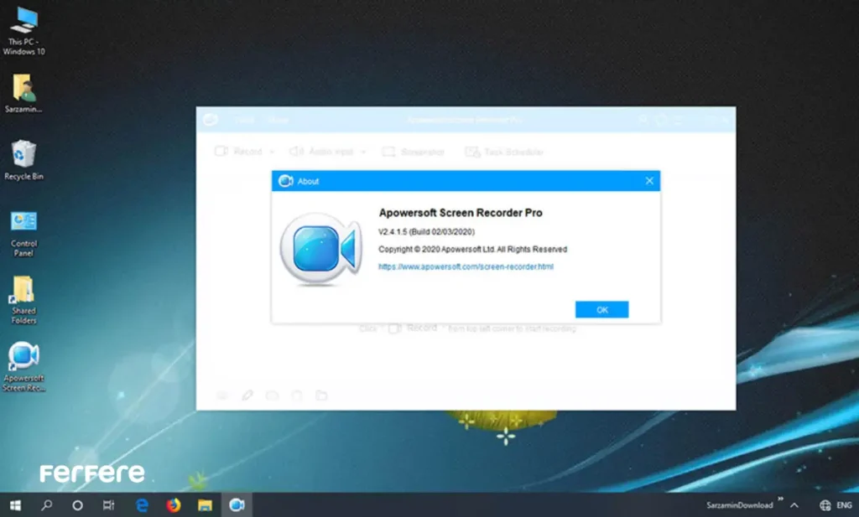Click the Copyright 2020 Apowersoft text
The height and width of the screenshot is (517, 859).
[x=472, y=250]
